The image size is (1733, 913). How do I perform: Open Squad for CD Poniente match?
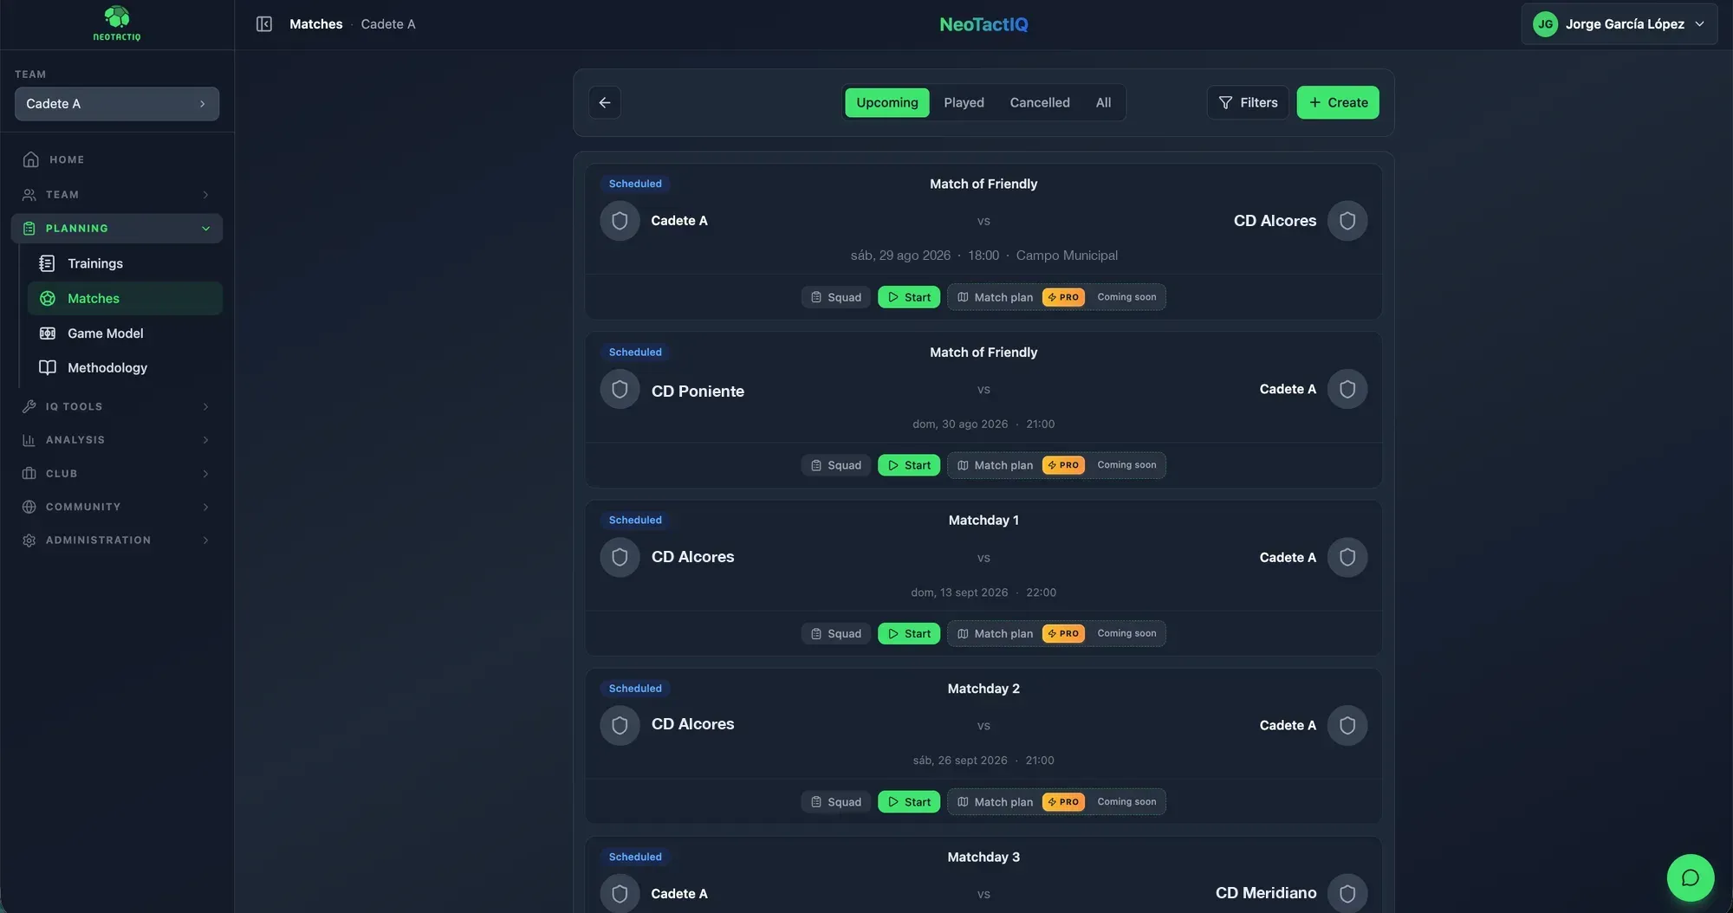pyautogui.click(x=835, y=465)
